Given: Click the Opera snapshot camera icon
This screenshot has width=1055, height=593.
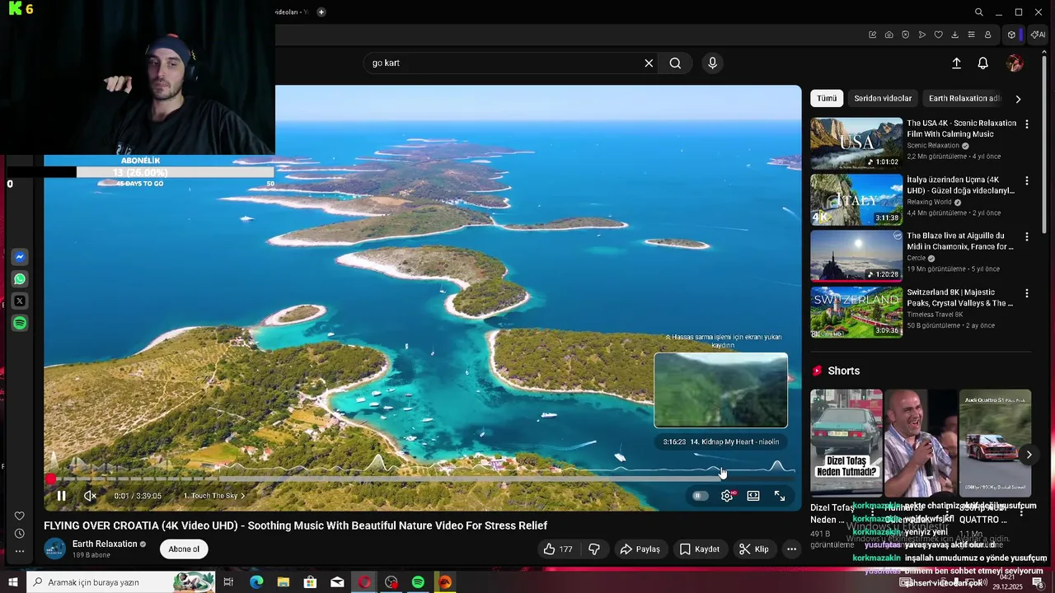Looking at the screenshot, I should [x=889, y=35].
